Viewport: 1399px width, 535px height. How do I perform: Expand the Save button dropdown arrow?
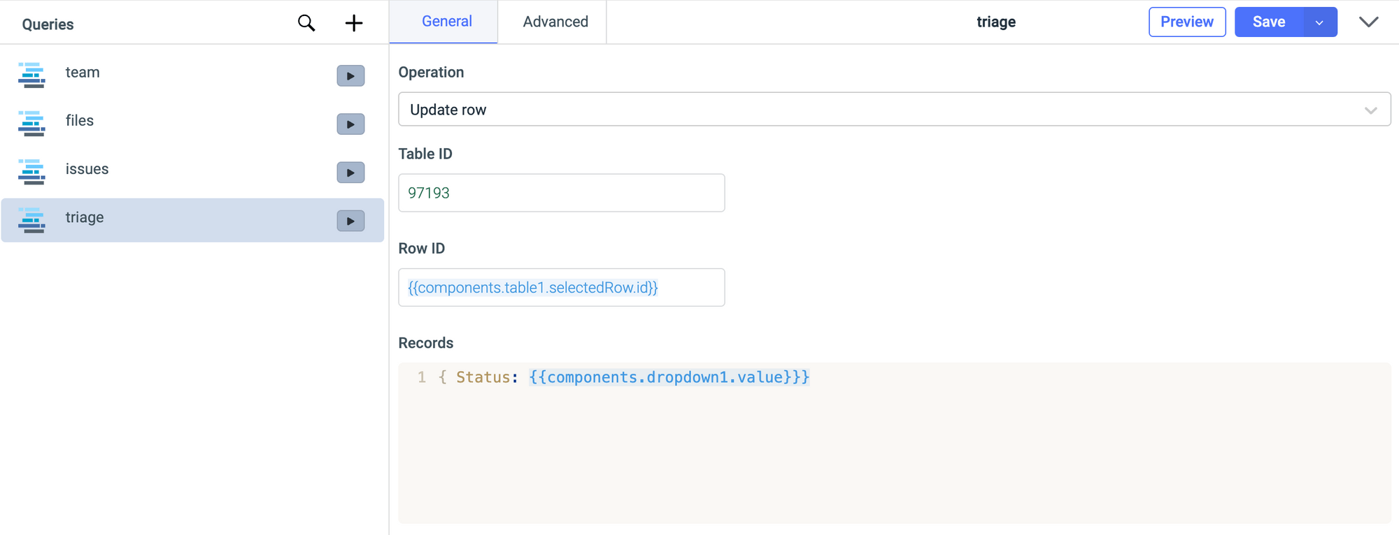point(1319,22)
